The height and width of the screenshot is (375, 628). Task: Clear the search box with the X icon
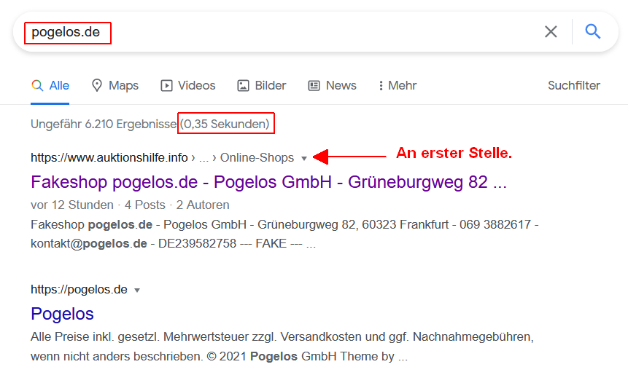551,31
